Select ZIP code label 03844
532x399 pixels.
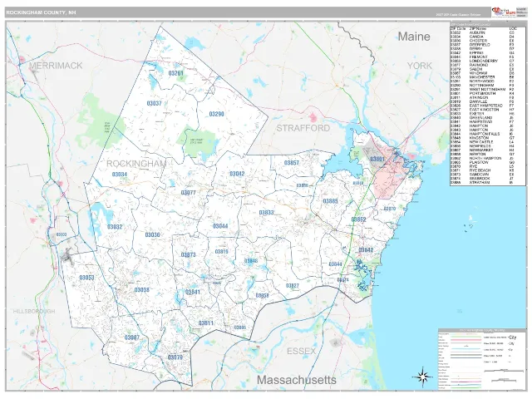point(335,264)
